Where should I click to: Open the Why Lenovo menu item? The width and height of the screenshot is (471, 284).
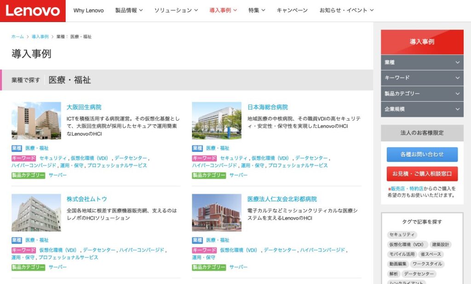coord(88,11)
